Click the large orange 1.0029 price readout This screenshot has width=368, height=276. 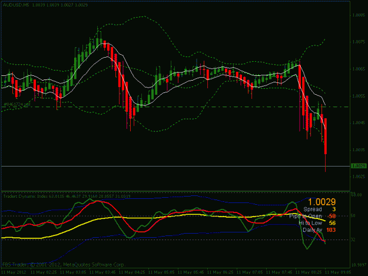[x=321, y=202]
